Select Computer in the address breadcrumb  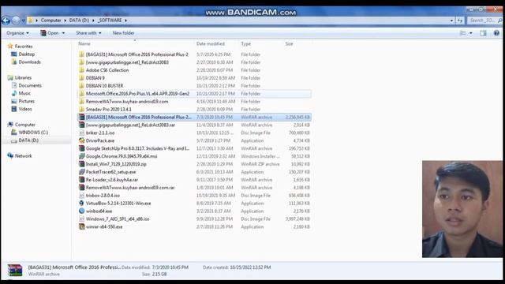[50, 20]
